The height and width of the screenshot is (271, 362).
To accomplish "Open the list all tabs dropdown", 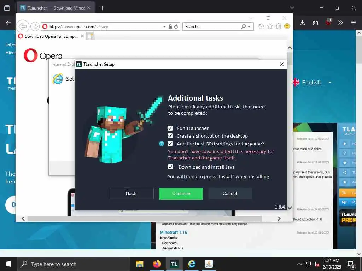I will tap(292, 8).
